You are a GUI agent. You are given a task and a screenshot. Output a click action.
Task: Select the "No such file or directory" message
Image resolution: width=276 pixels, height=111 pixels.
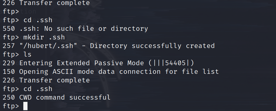(96, 29)
